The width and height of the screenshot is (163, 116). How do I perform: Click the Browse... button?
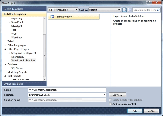click(118, 95)
